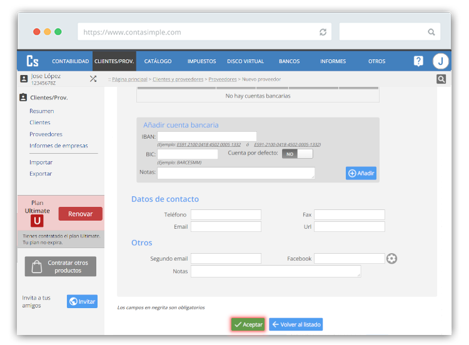Open Proveedores breadcrumb link
Viewport: 469px width, 345px height.
pos(223,79)
